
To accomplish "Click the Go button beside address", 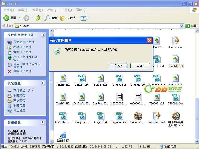I will pyautogui.click(x=191, y=26).
